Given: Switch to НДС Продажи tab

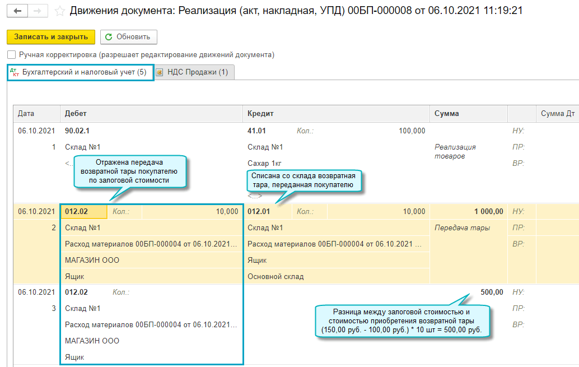Looking at the screenshot, I should (198, 72).
